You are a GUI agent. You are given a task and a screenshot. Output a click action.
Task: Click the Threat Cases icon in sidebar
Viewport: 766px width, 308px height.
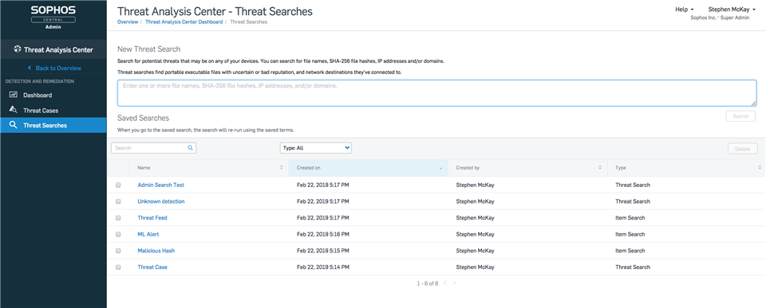tap(14, 110)
